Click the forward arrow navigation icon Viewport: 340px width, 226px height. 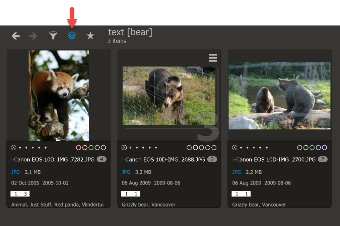coord(33,36)
